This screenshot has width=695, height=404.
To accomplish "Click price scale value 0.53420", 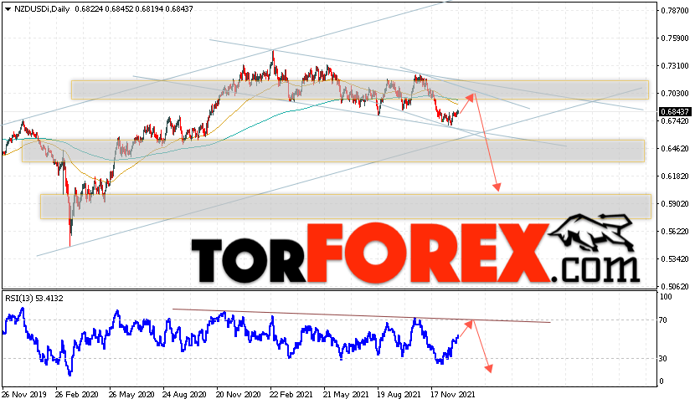I will 675,259.
